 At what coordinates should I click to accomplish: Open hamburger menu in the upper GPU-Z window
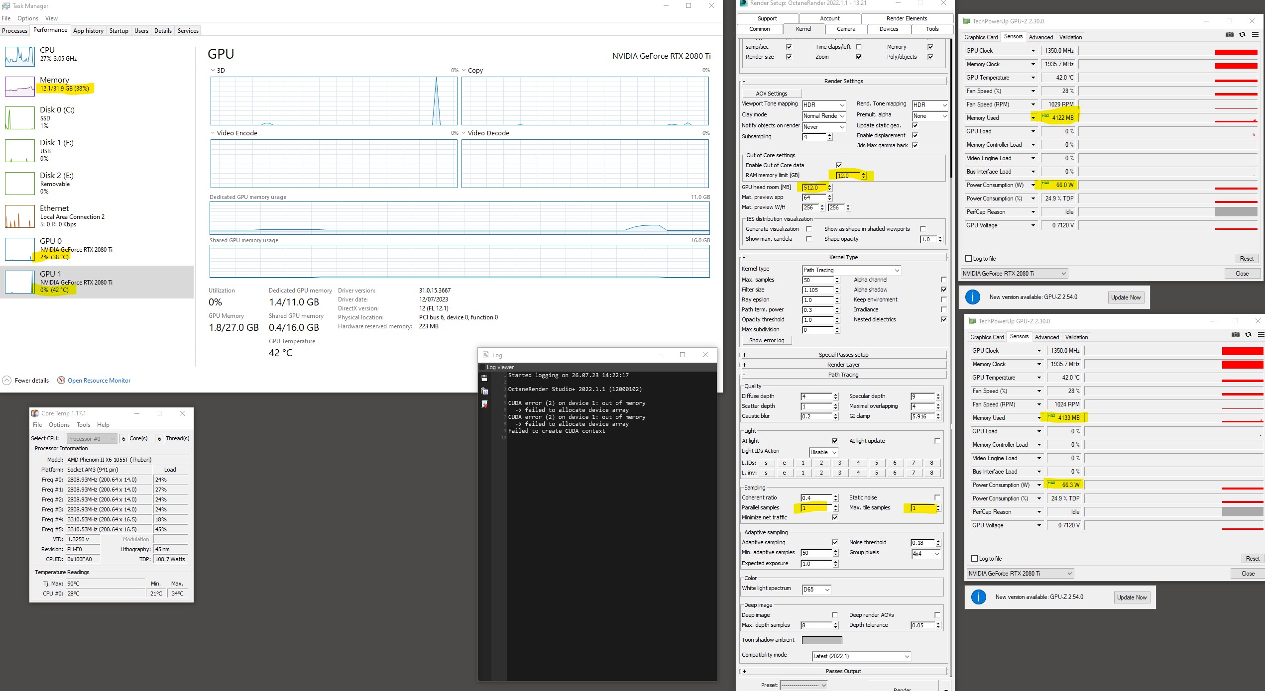pyautogui.click(x=1255, y=34)
